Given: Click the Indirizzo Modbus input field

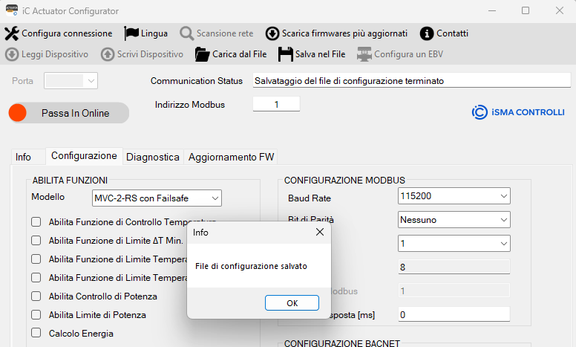Looking at the screenshot, I should (276, 105).
